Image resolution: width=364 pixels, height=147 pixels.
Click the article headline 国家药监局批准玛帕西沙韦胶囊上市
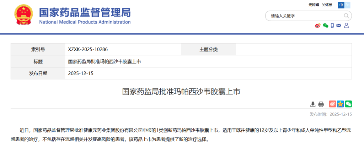click(181, 92)
